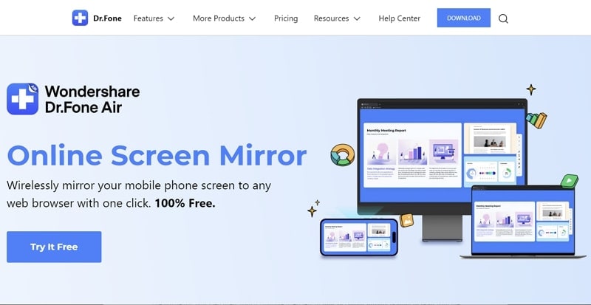Click the phone mockup illustration
Screen dimensions: 591x305
pos(359,238)
